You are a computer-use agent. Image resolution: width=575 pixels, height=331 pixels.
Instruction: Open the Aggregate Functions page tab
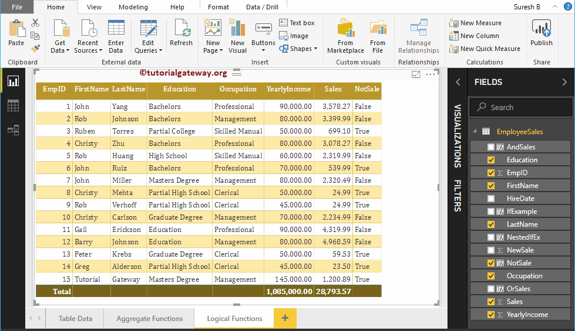pyautogui.click(x=150, y=319)
